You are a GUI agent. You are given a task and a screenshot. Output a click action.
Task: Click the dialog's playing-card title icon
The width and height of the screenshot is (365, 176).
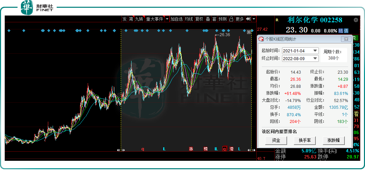coord(261,39)
